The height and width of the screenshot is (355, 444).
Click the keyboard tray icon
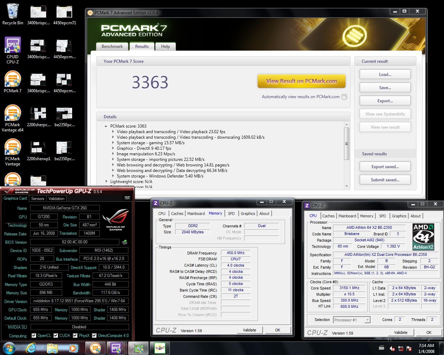382,348
